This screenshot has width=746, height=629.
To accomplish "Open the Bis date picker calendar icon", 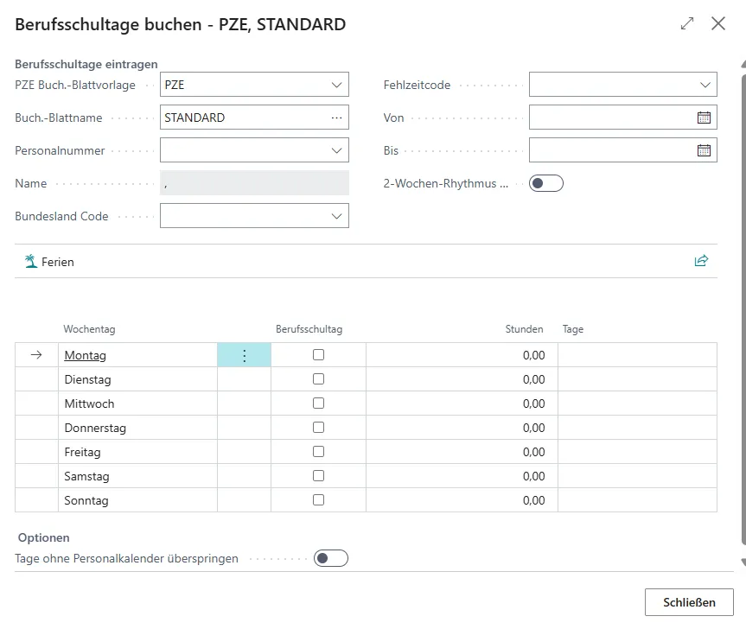I will coord(705,149).
